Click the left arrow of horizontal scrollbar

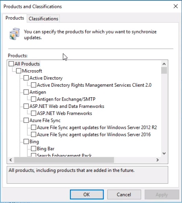11,160
